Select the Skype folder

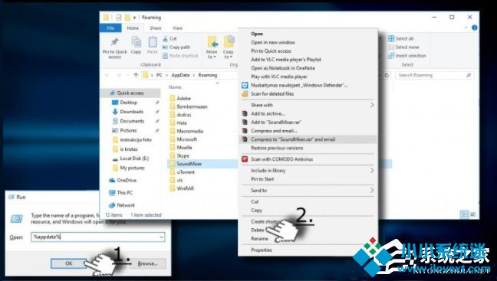click(179, 155)
